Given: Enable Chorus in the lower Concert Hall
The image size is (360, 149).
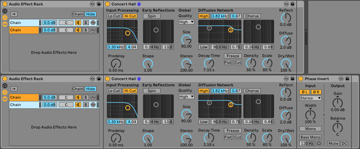Looking at the screenshot, I should [x=252, y=91].
